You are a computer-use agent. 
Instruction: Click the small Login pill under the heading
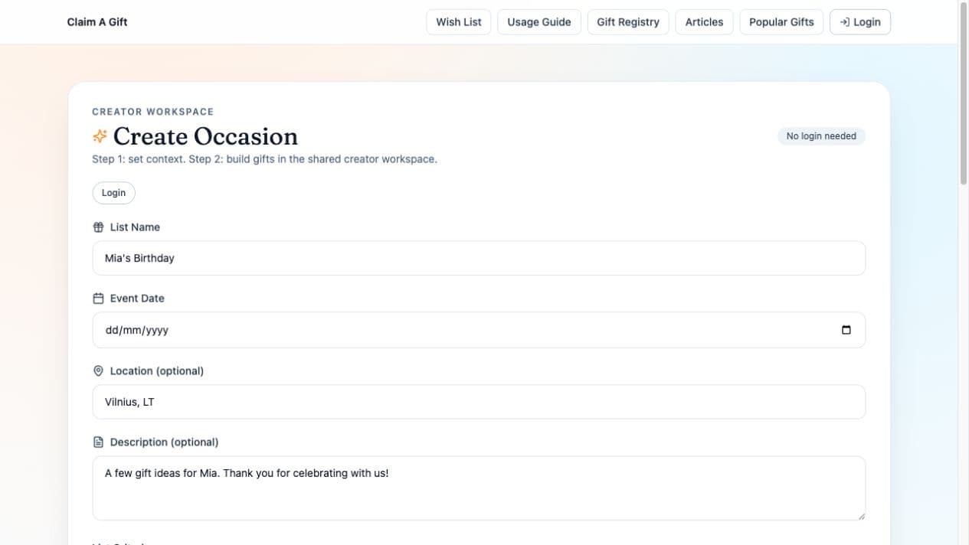(113, 193)
